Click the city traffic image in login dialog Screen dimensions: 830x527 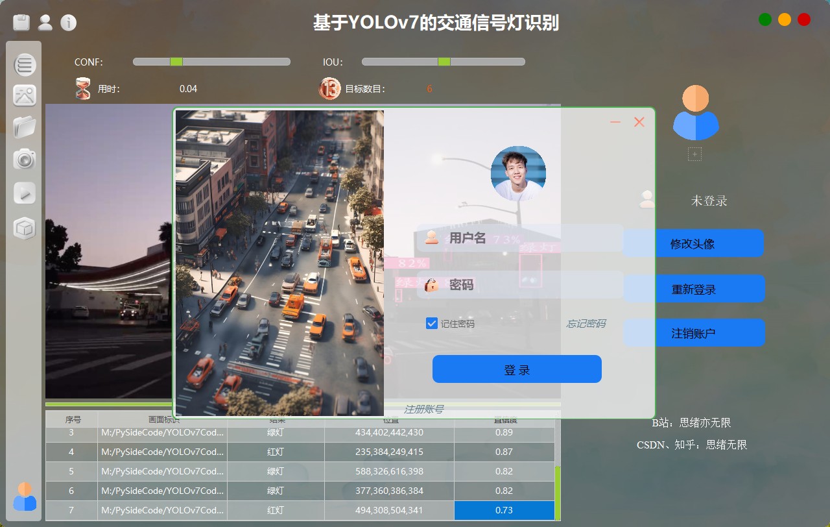[279, 263]
